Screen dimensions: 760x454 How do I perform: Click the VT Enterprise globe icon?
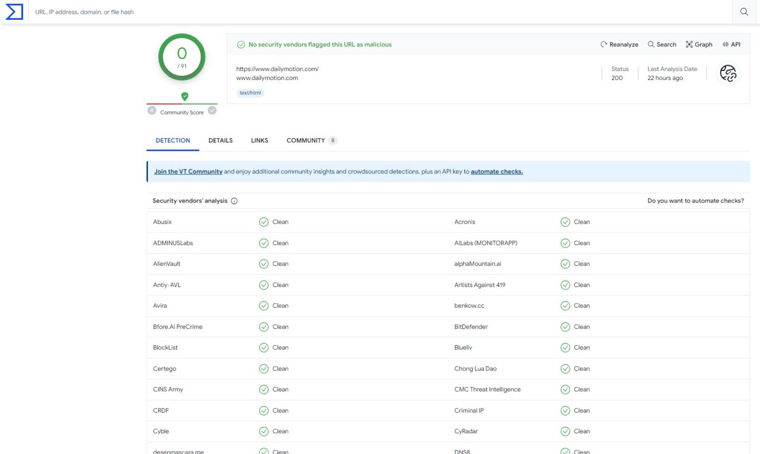728,73
